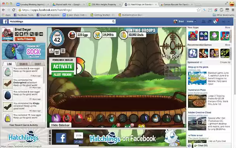Click the Level 42 egg badge
Viewport: 236px width, 148px height.
tap(57, 38)
